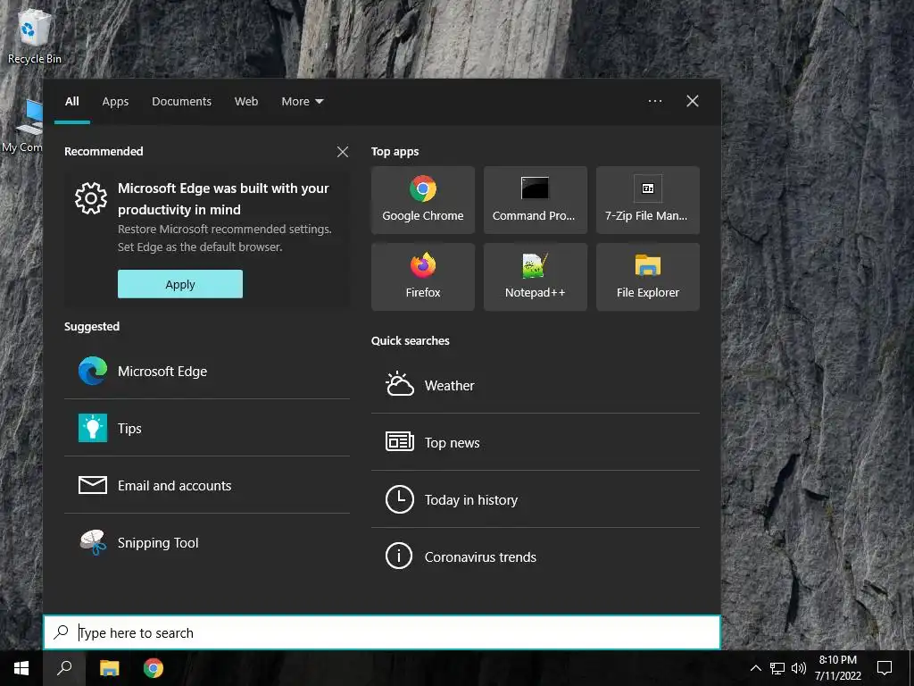Image resolution: width=914 pixels, height=686 pixels.
Task: Open the volume tray icon
Action: 799,668
